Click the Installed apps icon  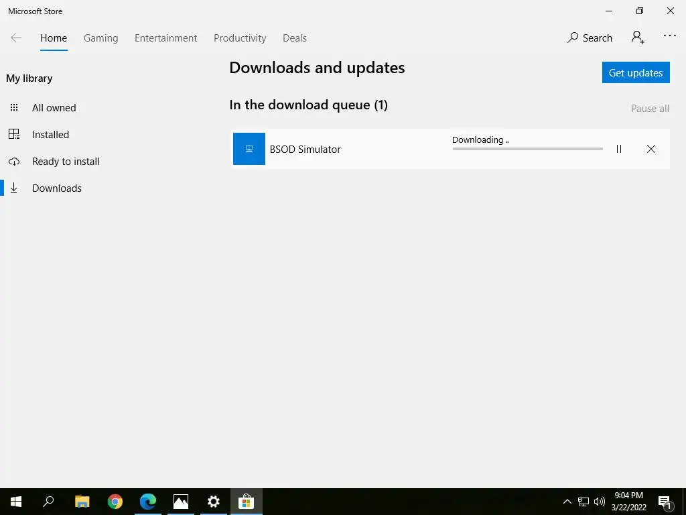(14, 134)
